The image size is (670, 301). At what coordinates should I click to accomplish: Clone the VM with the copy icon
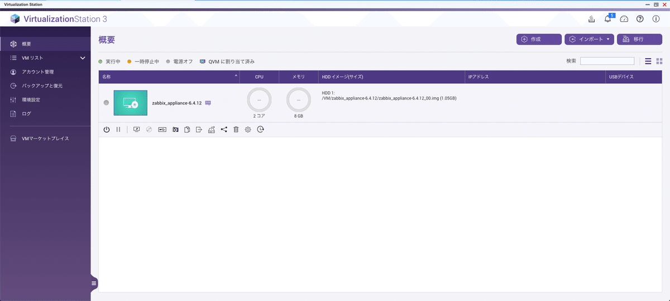tap(187, 130)
